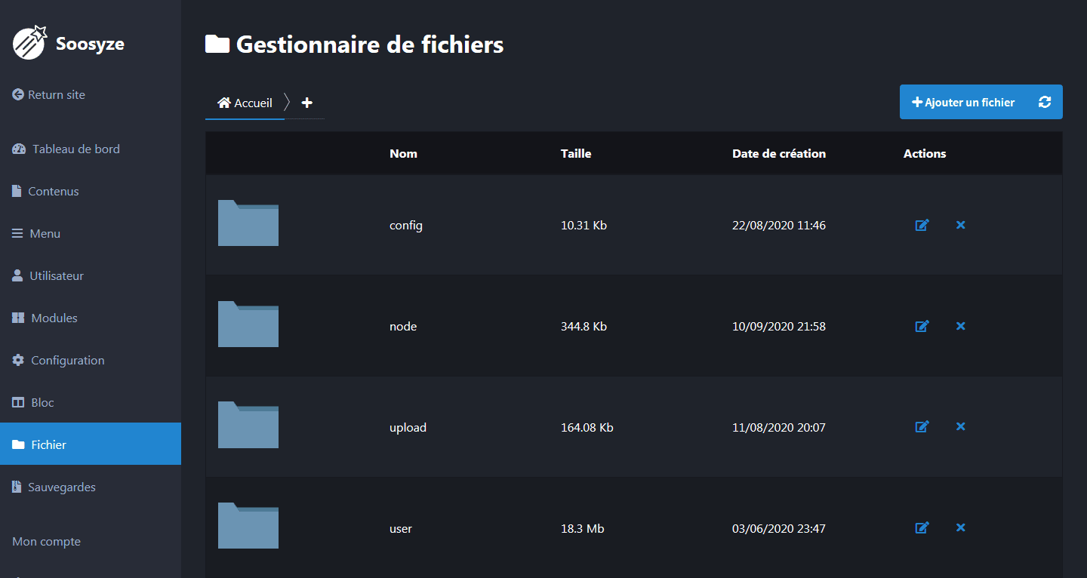
Task: Select the Accueil breadcrumb tab
Action: click(x=244, y=102)
